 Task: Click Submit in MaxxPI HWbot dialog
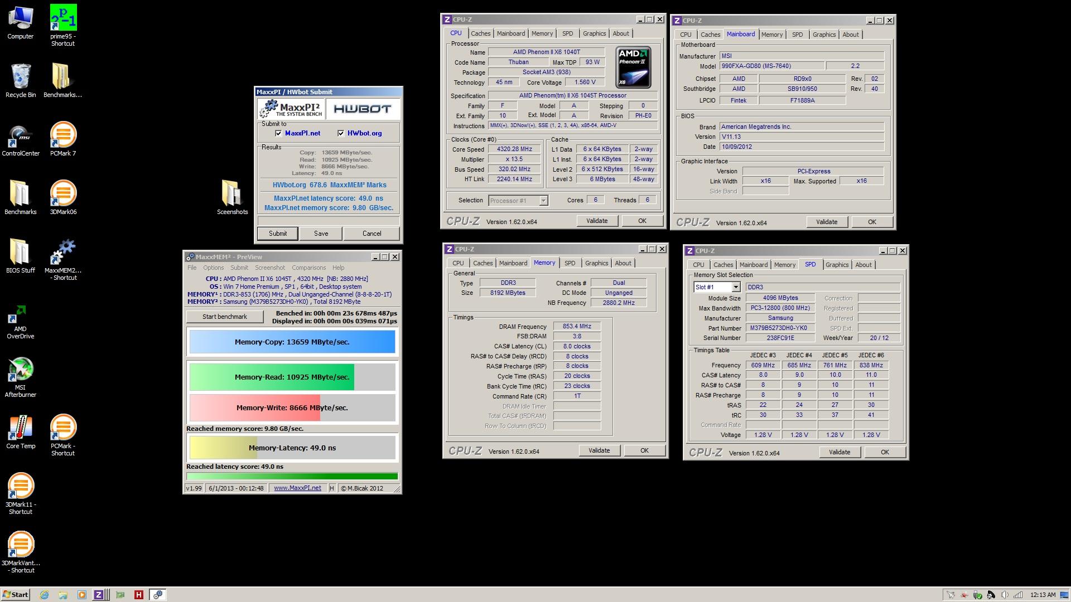[277, 234]
